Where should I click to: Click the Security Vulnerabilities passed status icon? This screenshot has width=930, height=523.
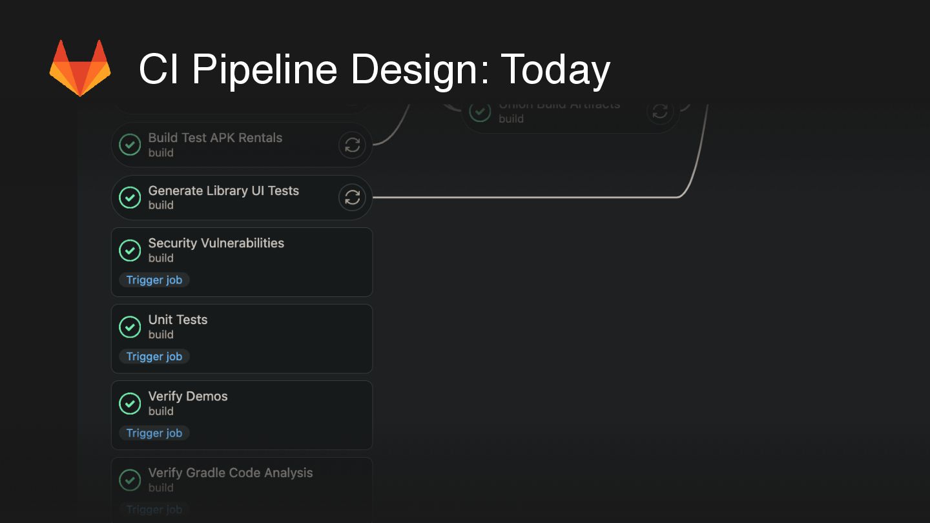pyautogui.click(x=130, y=251)
